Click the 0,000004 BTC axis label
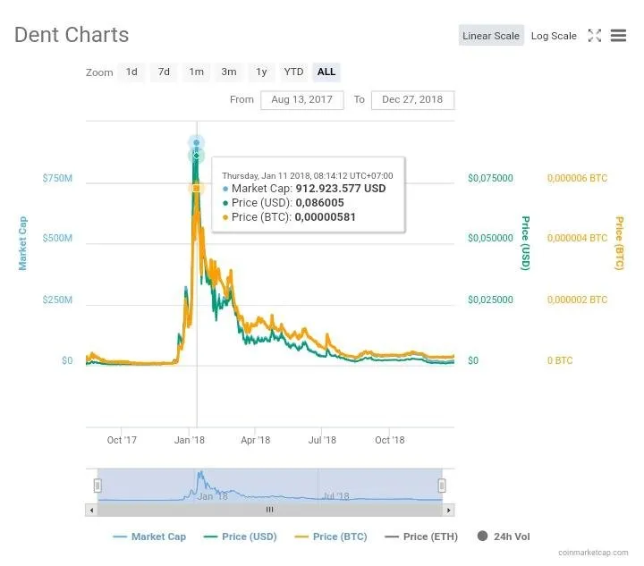The width and height of the screenshot is (644, 566). (x=577, y=238)
